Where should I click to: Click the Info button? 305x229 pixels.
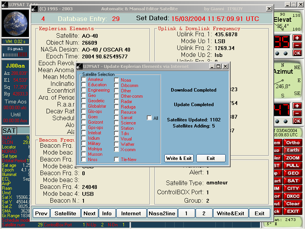[107, 213]
